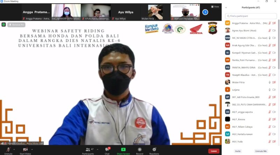Toggle video icon in Angga Pratama row
The image size is (280, 155).
pos(274,23)
